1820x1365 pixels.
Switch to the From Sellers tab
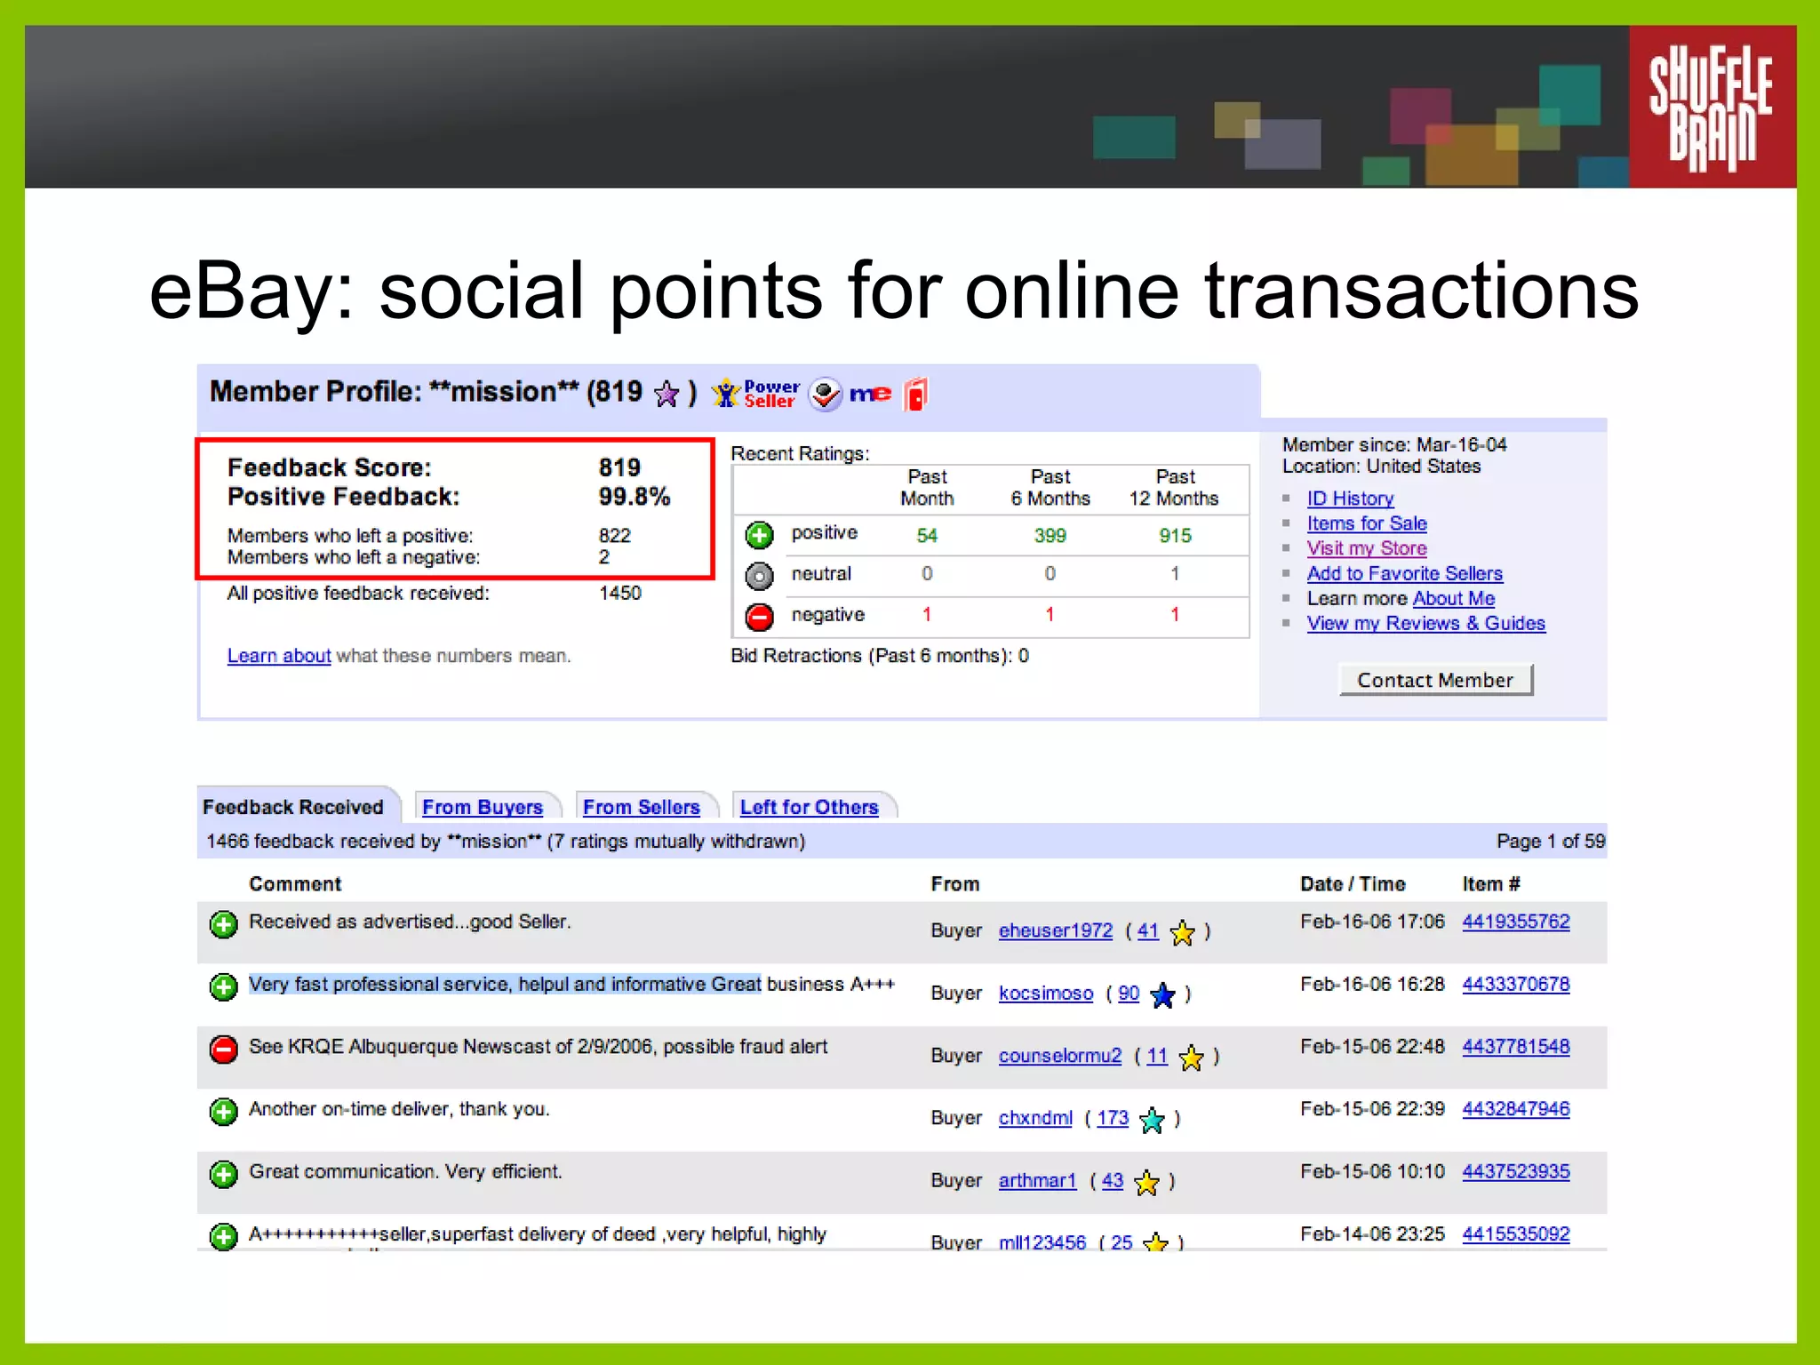(x=641, y=807)
